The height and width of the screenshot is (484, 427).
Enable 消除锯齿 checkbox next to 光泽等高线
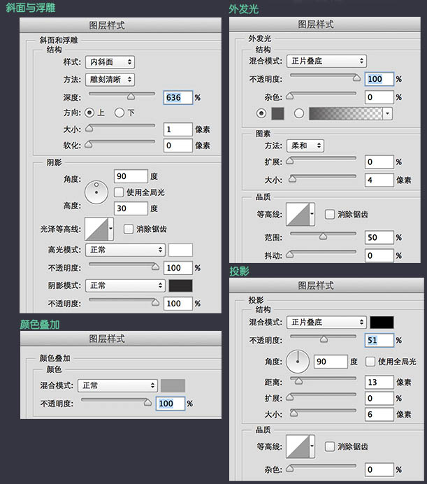(129, 229)
